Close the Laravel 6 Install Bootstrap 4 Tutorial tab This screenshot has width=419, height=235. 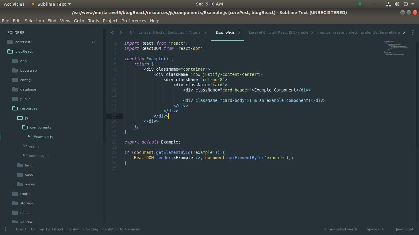point(206,32)
